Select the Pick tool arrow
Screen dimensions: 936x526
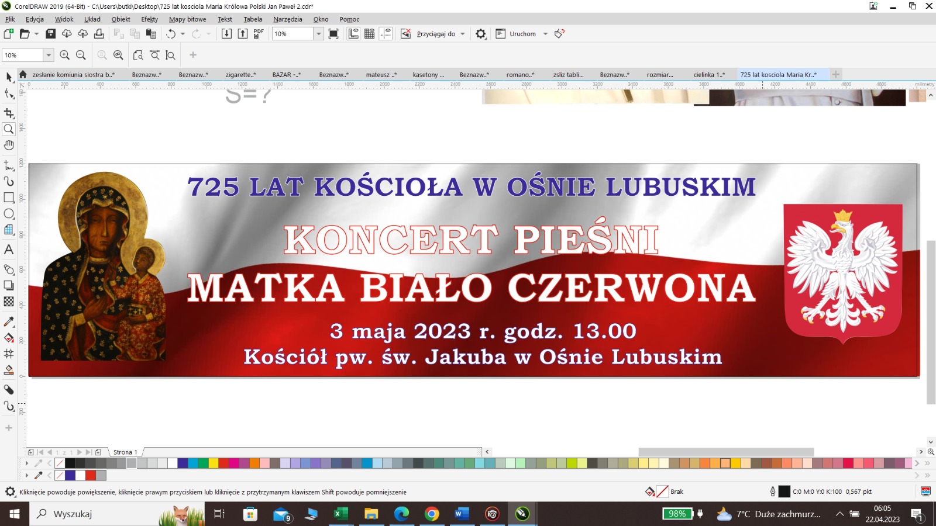point(9,77)
